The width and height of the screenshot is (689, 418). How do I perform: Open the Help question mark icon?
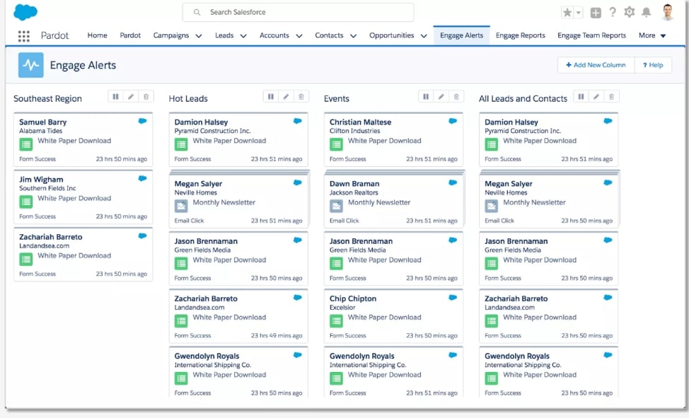tap(613, 12)
